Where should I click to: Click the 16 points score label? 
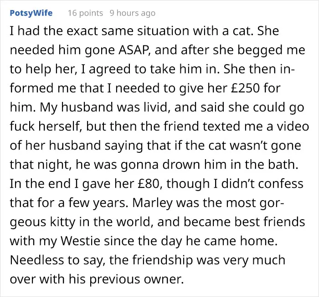point(86,13)
